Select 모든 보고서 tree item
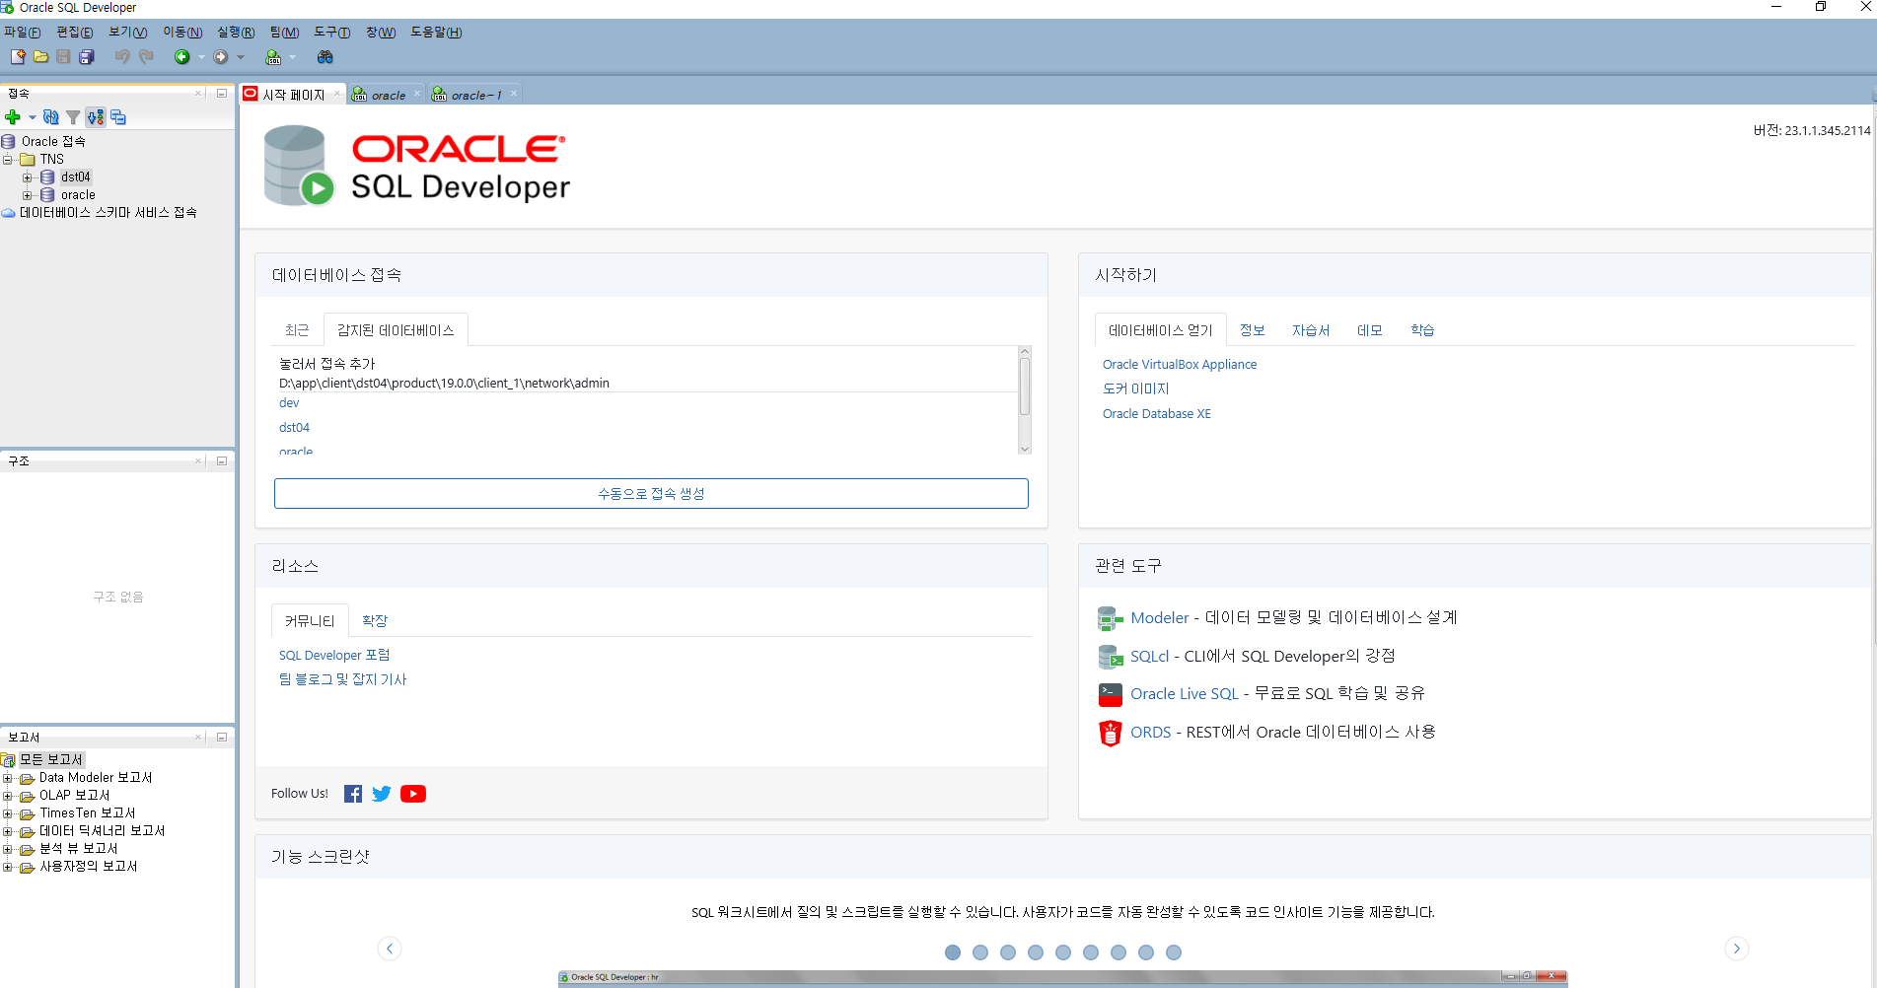This screenshot has height=988, width=1877. click(x=51, y=760)
